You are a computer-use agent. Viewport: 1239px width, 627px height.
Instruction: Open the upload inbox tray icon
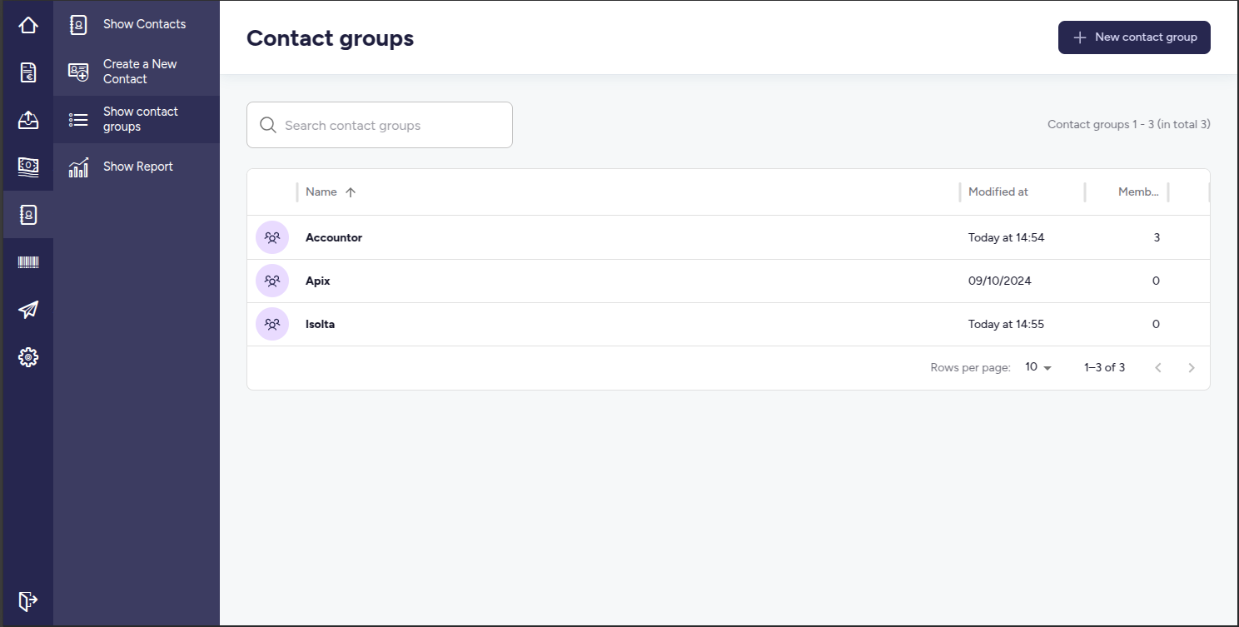[x=28, y=120]
